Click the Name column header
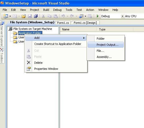This screenshot has width=144, height=128. click(x=78, y=29)
